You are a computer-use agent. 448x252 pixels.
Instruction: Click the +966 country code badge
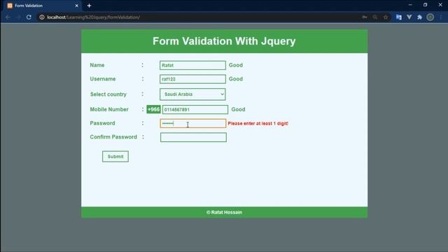pyautogui.click(x=153, y=109)
